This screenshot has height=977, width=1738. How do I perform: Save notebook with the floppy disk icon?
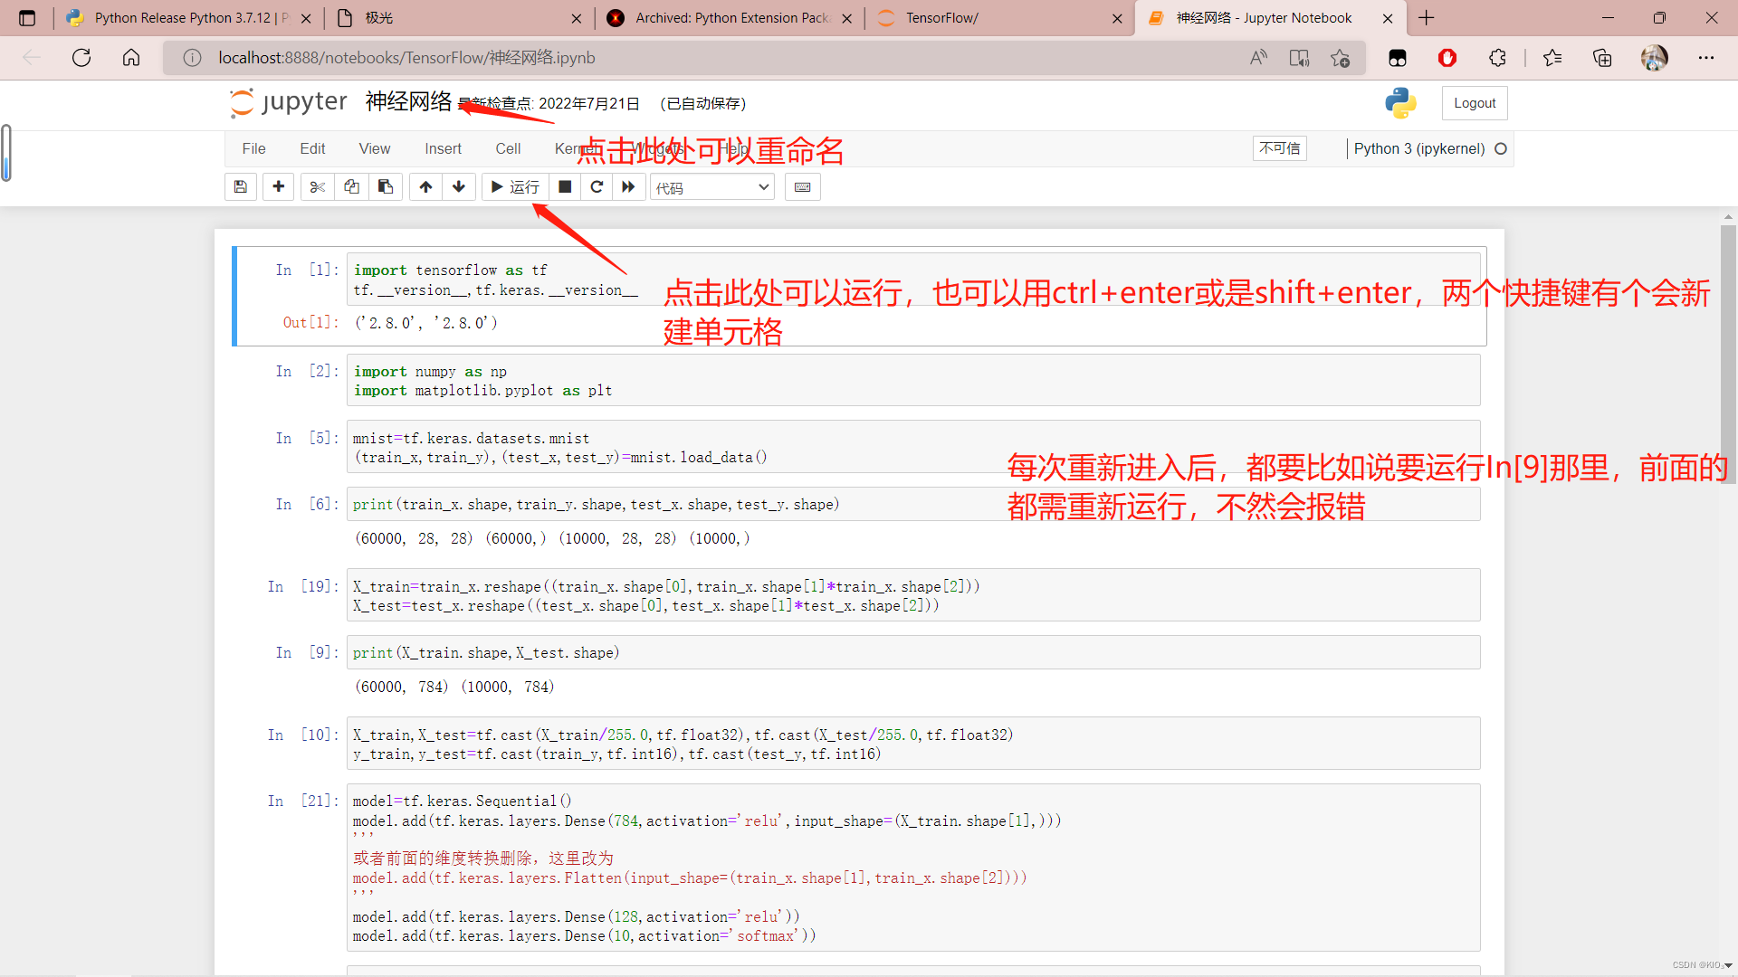(241, 187)
